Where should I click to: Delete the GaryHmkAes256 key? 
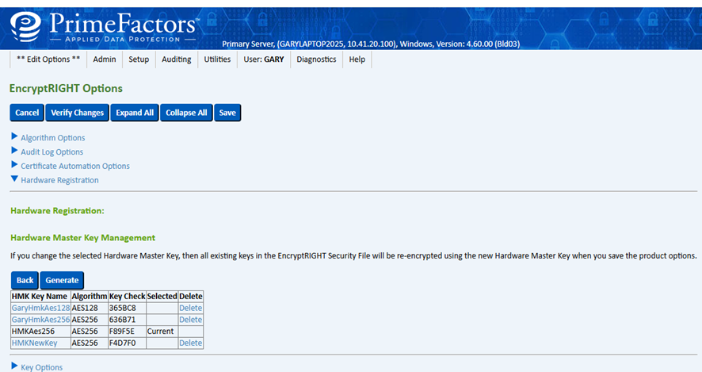(x=191, y=320)
